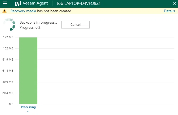Close the Veeam Agent window
The height and width of the screenshot is (115, 178).
[x=175, y=3]
